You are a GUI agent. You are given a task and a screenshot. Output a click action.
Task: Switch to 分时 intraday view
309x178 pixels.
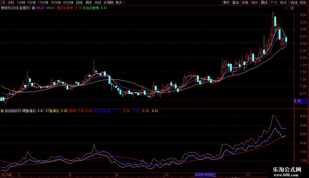coord(11,2)
